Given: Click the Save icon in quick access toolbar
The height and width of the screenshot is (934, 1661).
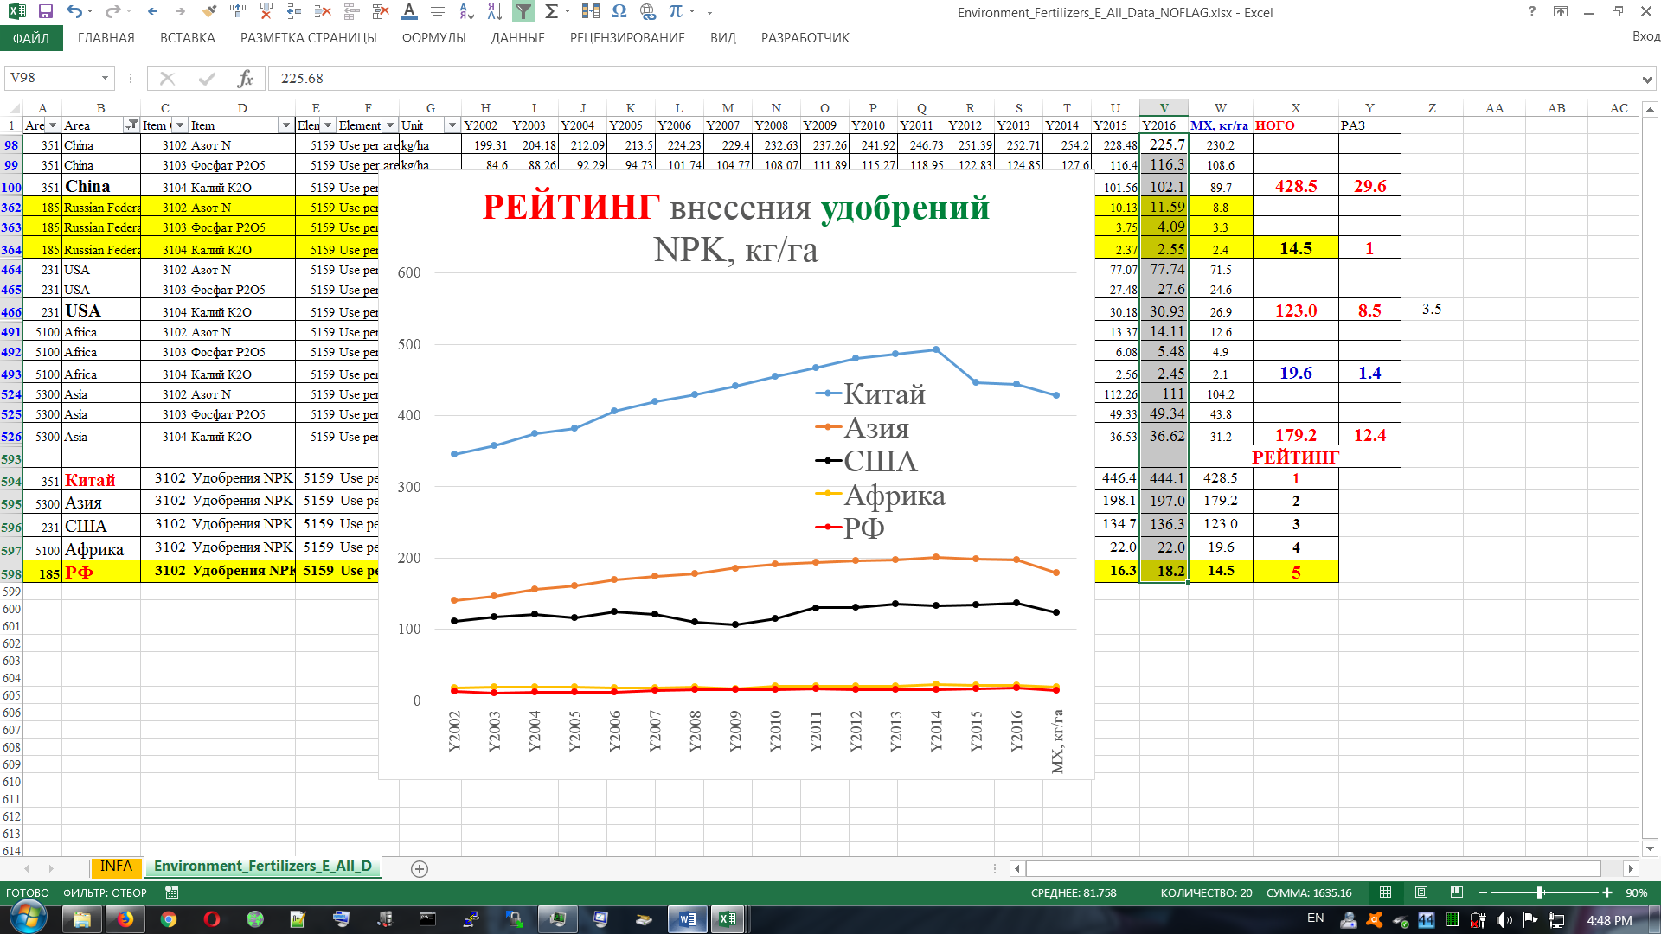Looking at the screenshot, I should [46, 12].
